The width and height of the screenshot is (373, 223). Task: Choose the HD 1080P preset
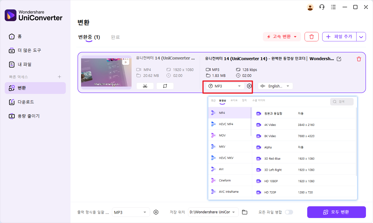[304, 181]
